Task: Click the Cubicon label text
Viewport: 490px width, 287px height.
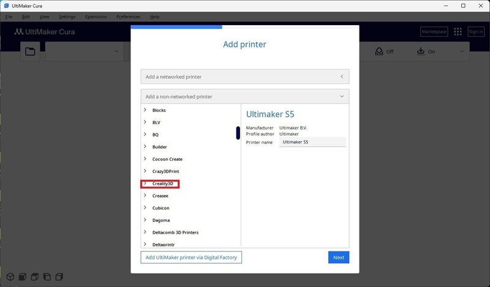Action: pyautogui.click(x=160, y=208)
